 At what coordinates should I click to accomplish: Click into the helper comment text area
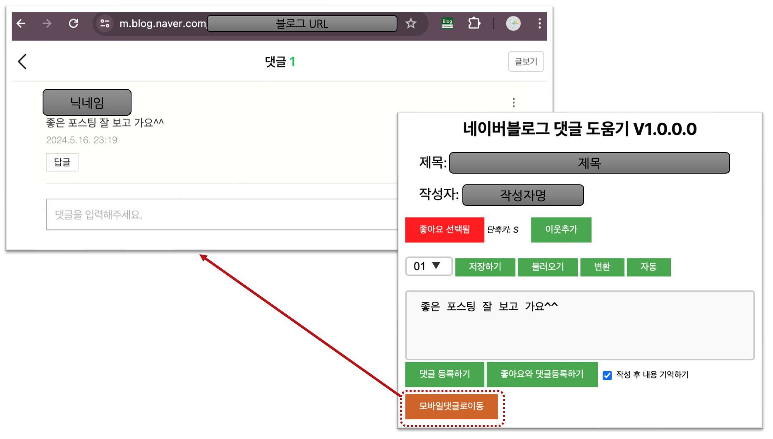click(580, 325)
